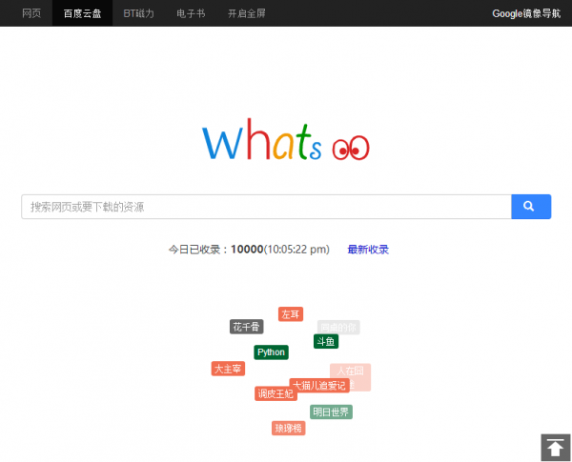Choose the 明日世界 tag

click(331, 412)
